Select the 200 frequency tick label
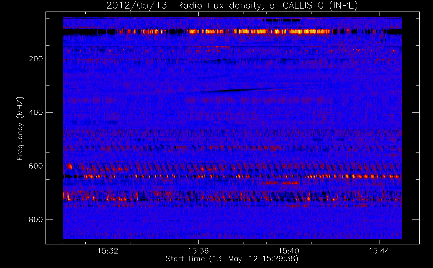The height and width of the screenshot is (268, 433). pos(36,59)
